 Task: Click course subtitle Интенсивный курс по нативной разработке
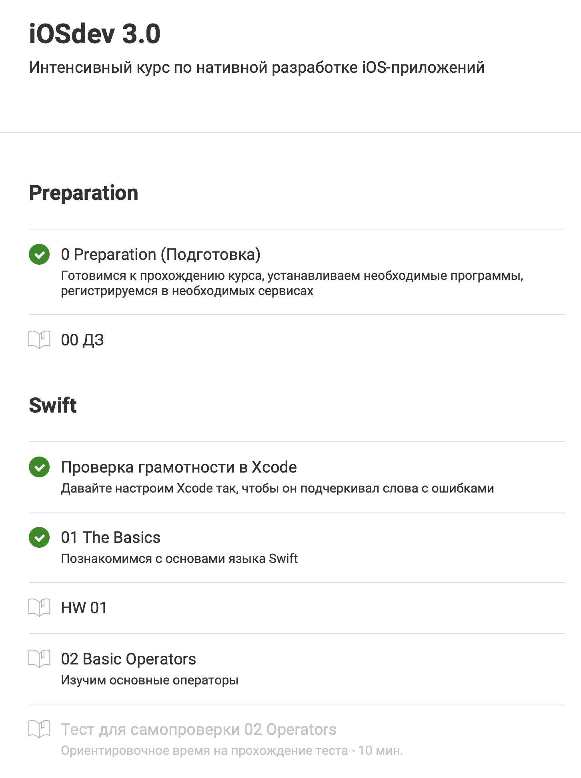coord(256,68)
